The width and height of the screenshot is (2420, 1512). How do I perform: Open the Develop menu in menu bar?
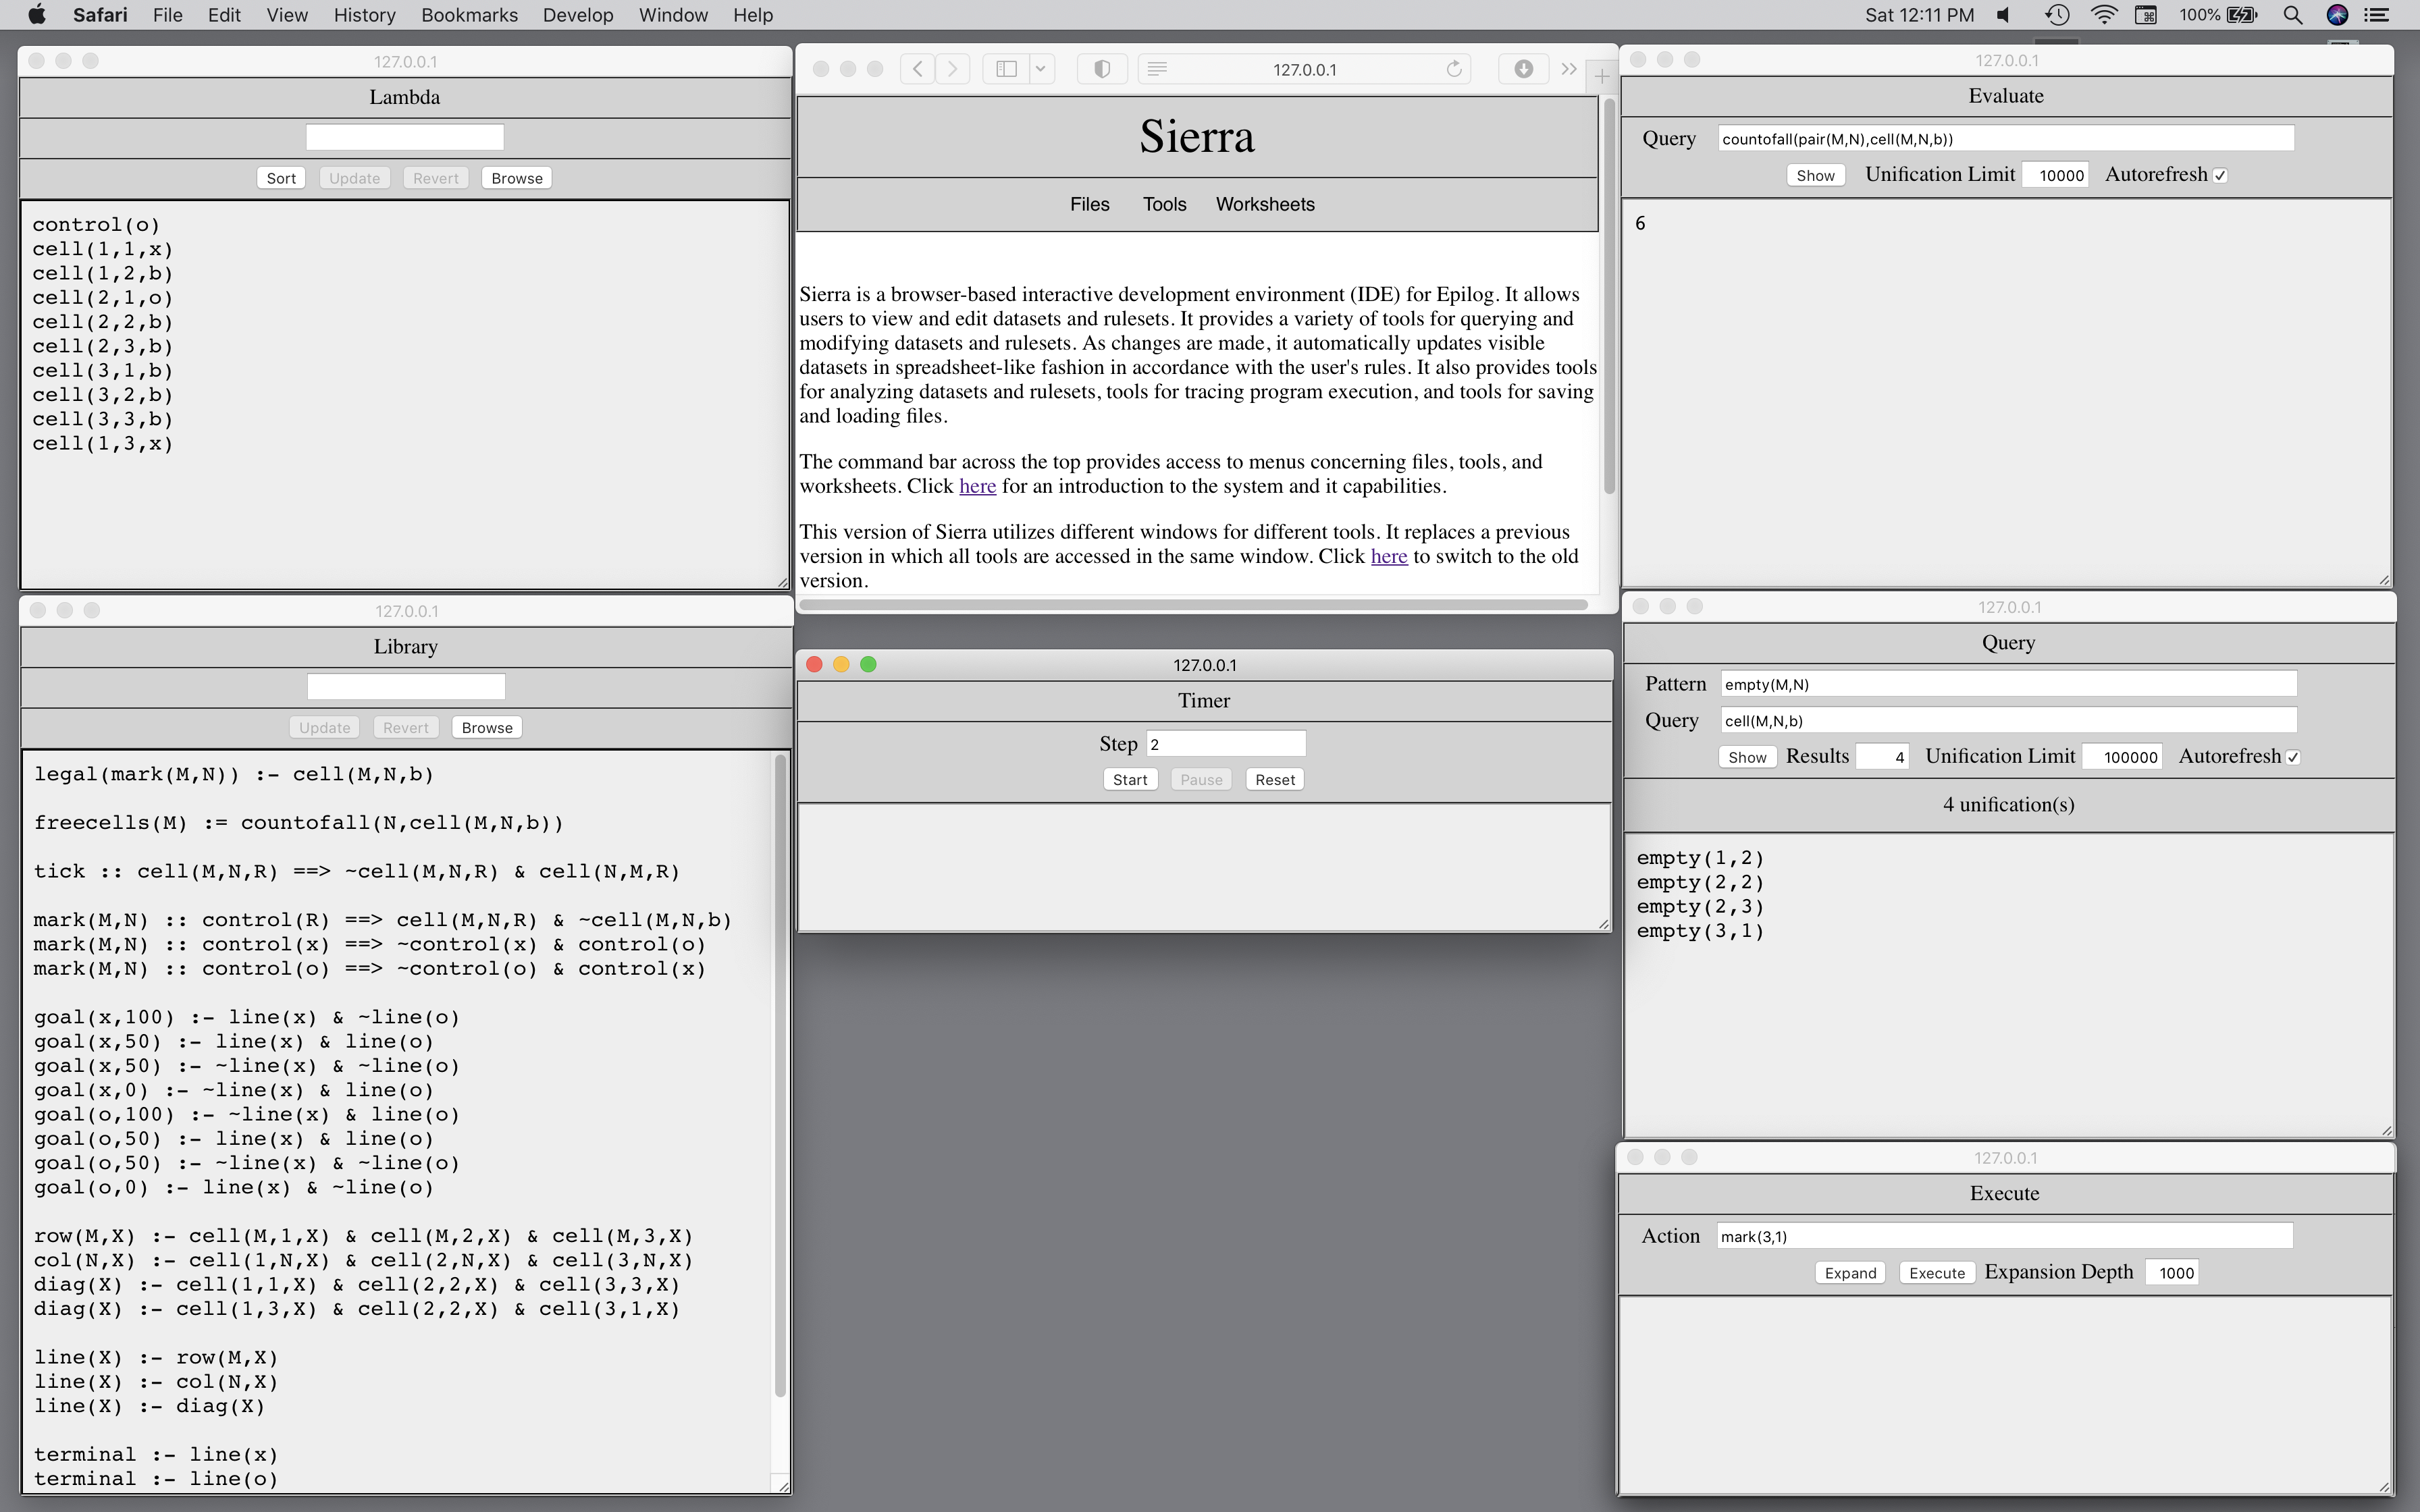pyautogui.click(x=577, y=15)
